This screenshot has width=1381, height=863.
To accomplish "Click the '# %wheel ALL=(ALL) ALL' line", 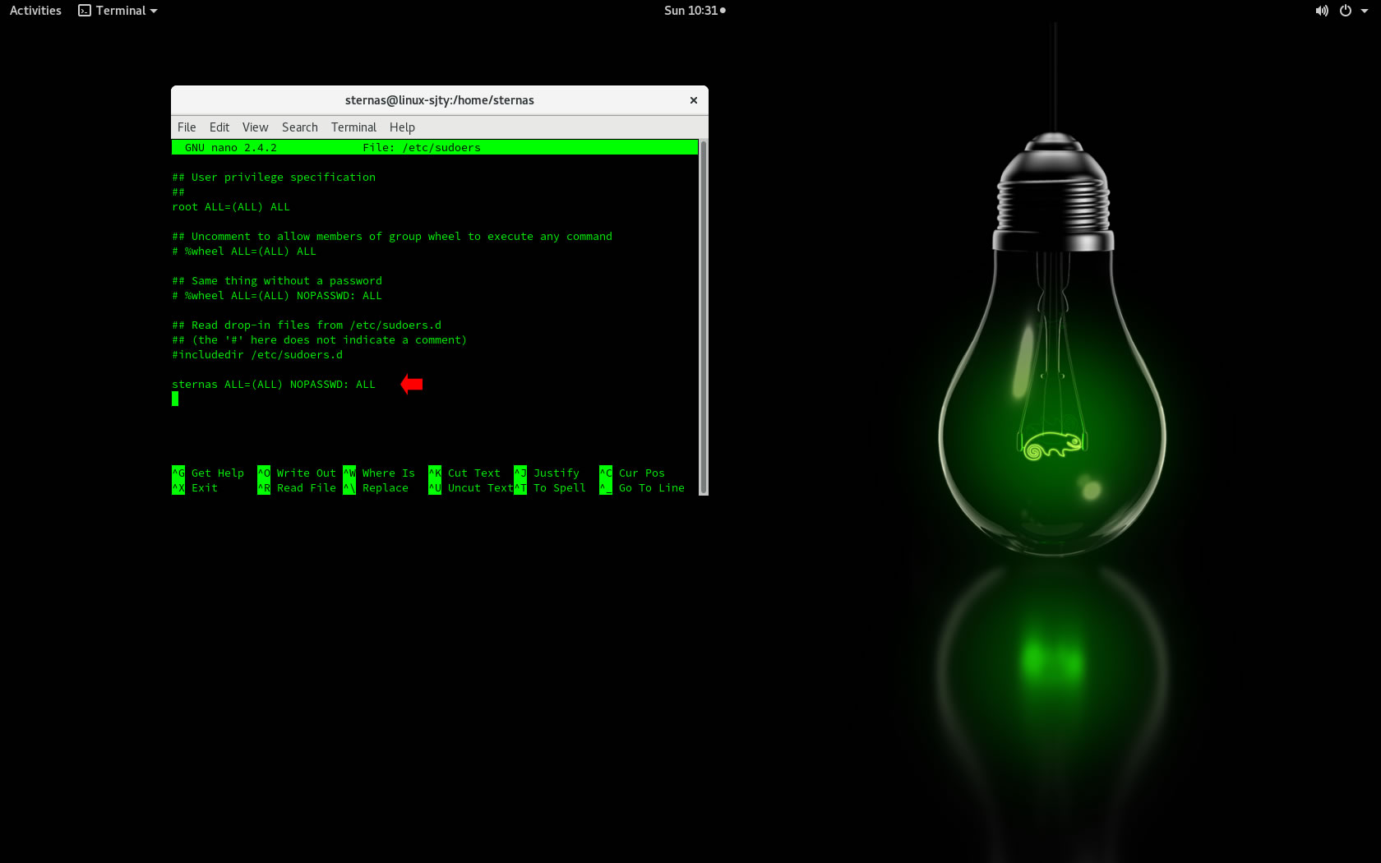I will tap(244, 252).
